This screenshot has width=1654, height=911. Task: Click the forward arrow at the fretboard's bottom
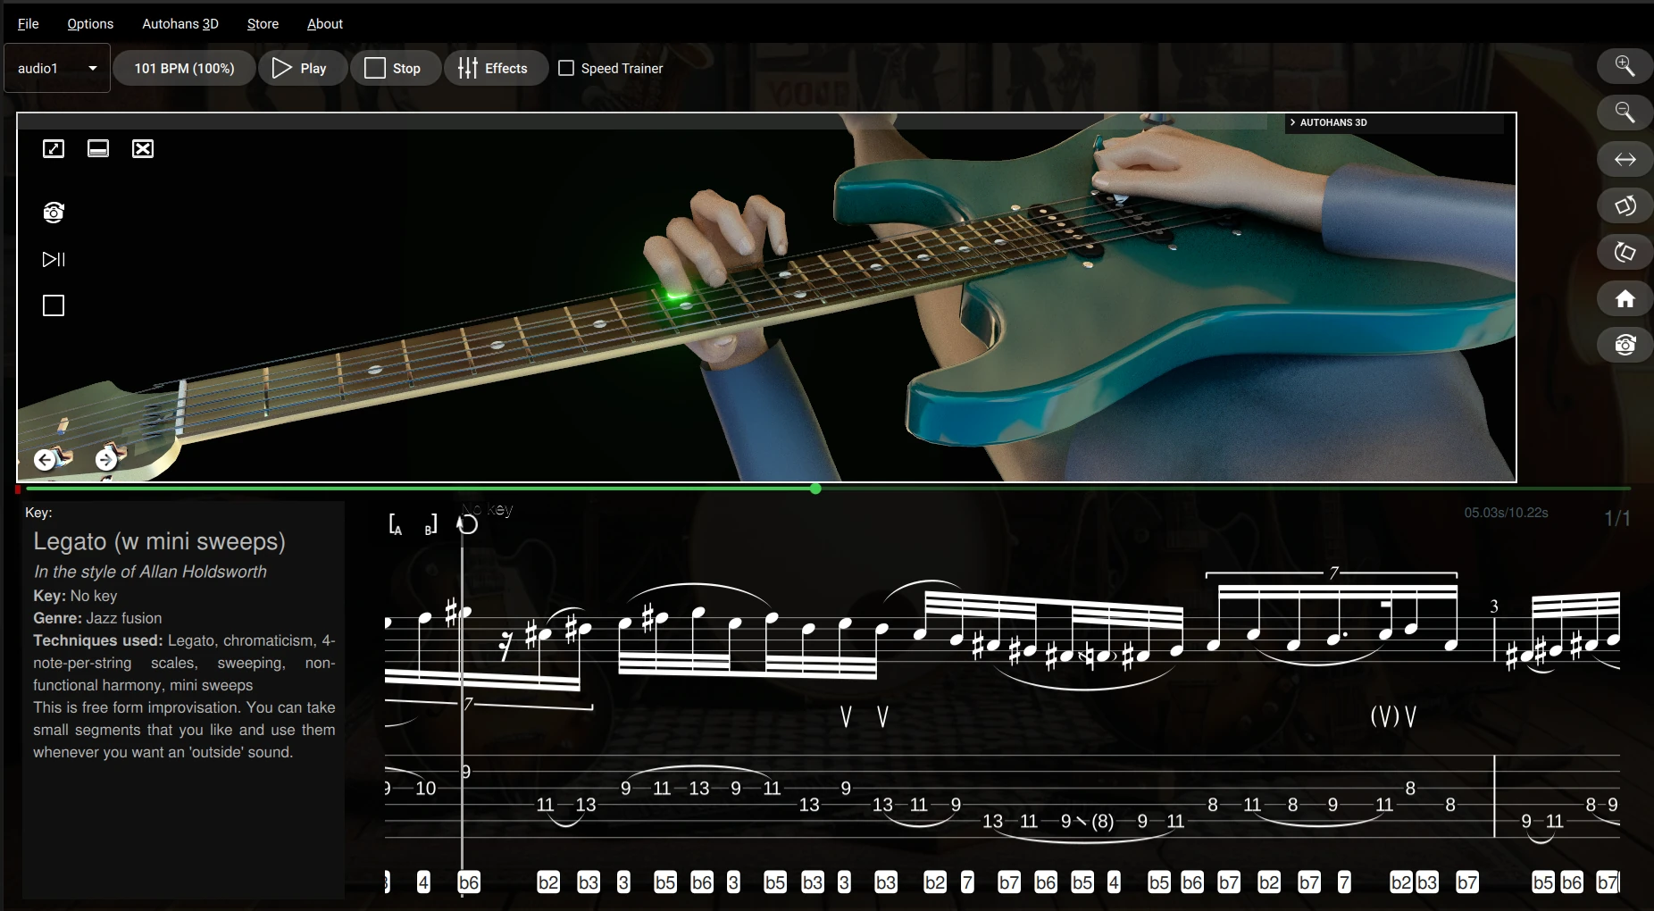105,459
